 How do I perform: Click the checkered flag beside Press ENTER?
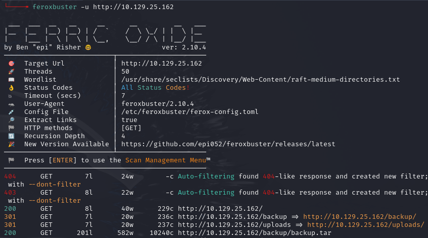point(11,160)
